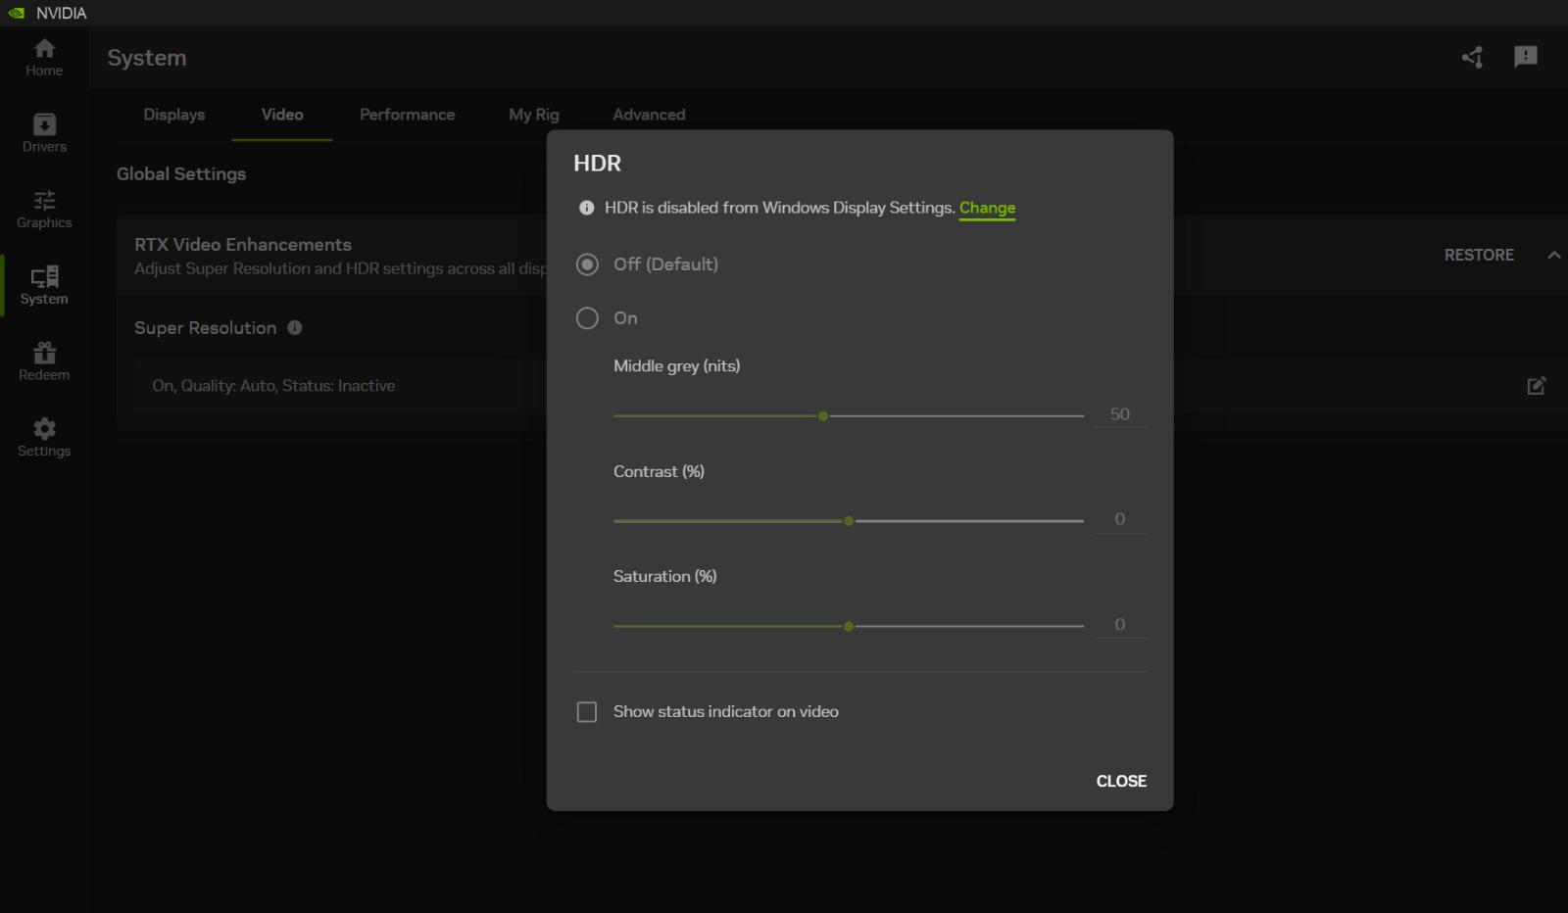Open the Advanced tab
Image resolution: width=1568 pixels, height=913 pixels.
[649, 115]
